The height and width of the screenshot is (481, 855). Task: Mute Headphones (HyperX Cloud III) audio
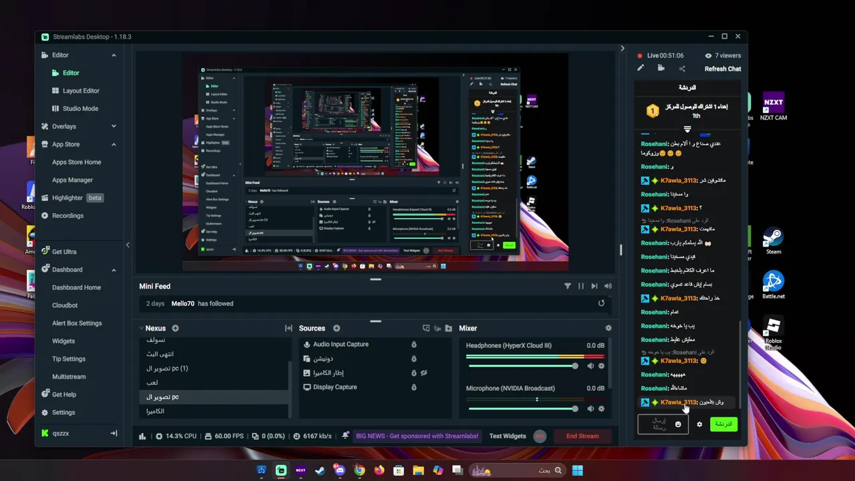pyautogui.click(x=590, y=366)
